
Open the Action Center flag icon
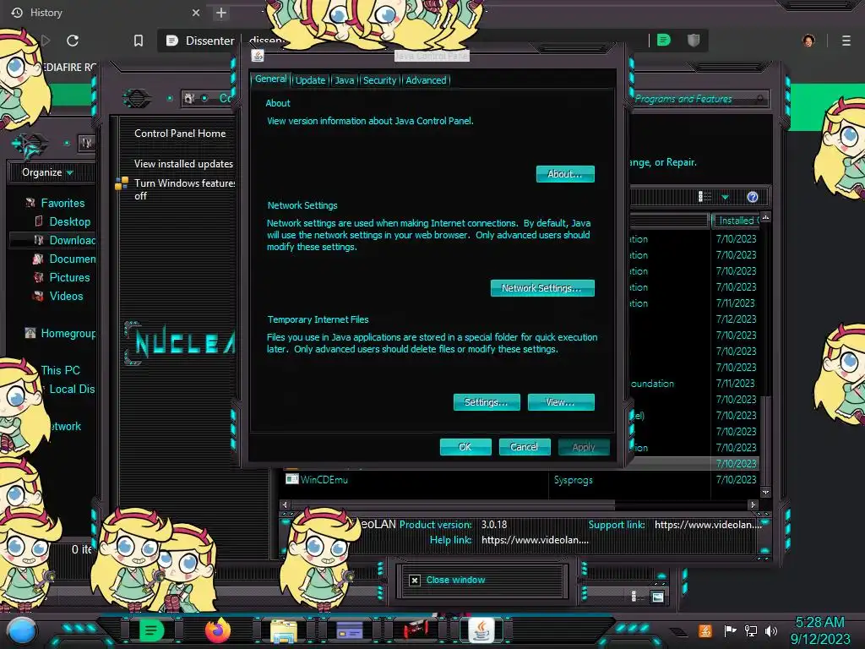(x=730, y=630)
